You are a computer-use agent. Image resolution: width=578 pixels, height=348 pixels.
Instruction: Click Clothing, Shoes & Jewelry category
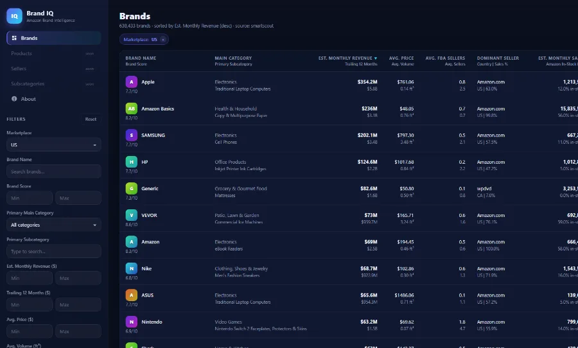pyautogui.click(x=241, y=268)
